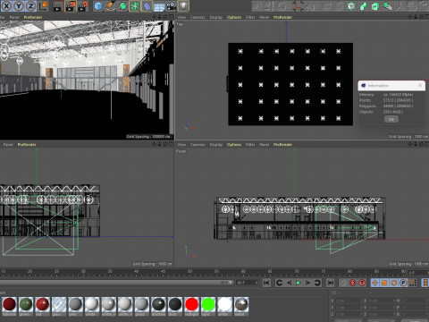Viewport: 429px width, 322px height.
Task: Toggle Scale keyframe recording
Action: [x=384, y=283]
